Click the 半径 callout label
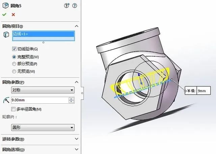216x154 pixels. (x=191, y=91)
